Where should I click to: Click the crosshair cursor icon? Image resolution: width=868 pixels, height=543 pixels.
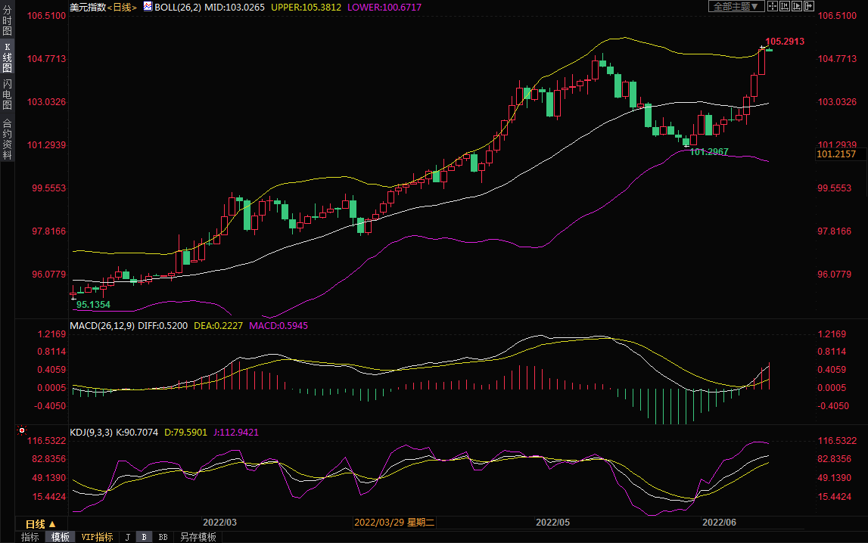[x=773, y=6]
